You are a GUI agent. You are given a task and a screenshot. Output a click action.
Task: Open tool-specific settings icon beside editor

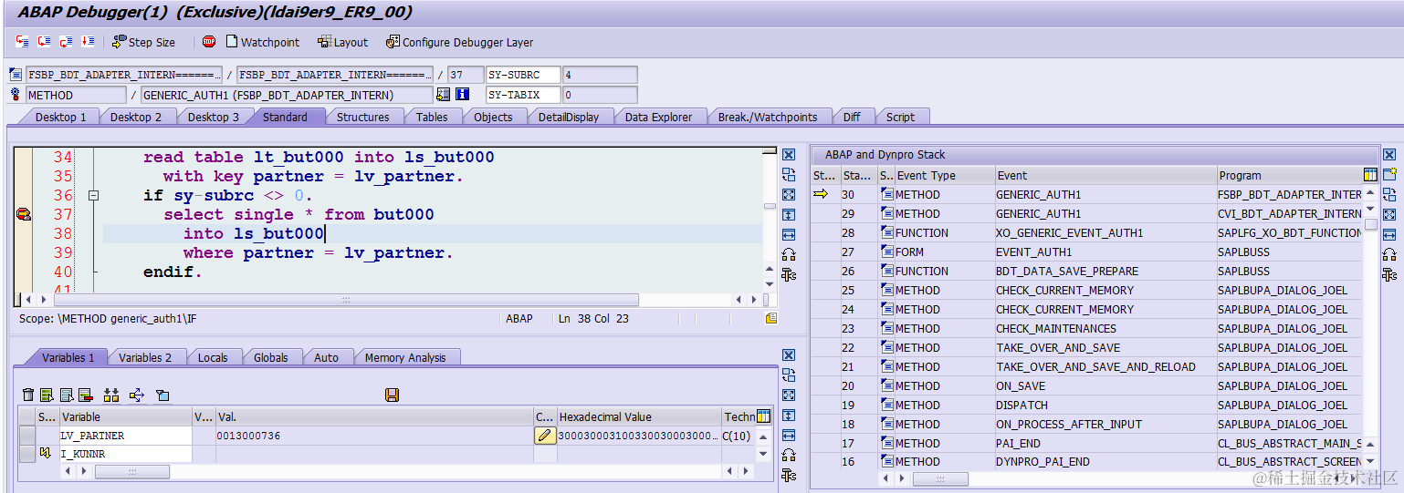coord(789,275)
